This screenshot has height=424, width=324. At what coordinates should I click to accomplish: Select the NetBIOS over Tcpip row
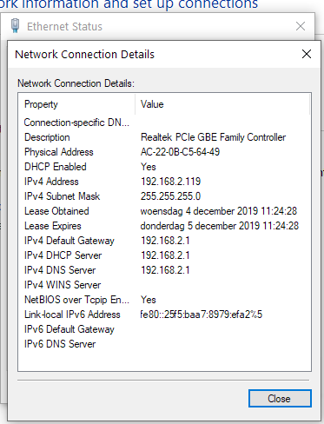[x=164, y=300]
